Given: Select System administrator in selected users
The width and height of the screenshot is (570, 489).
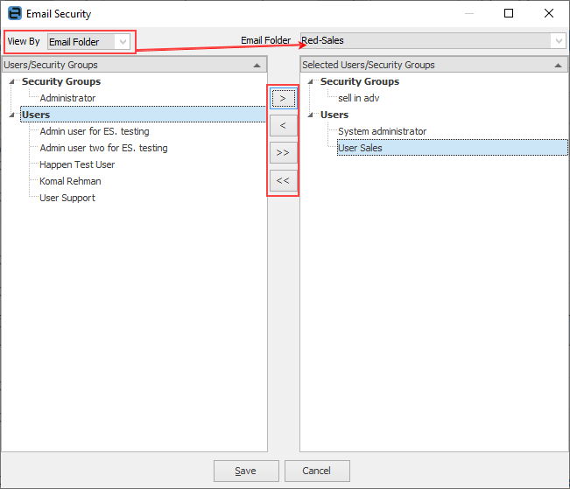Looking at the screenshot, I should pyautogui.click(x=382, y=131).
